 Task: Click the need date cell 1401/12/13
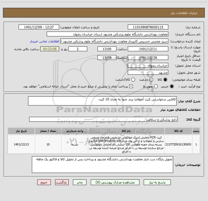tap(21, 144)
